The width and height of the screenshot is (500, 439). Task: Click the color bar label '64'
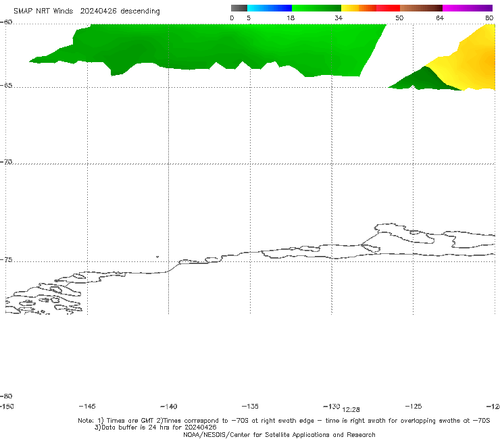pos(440,18)
